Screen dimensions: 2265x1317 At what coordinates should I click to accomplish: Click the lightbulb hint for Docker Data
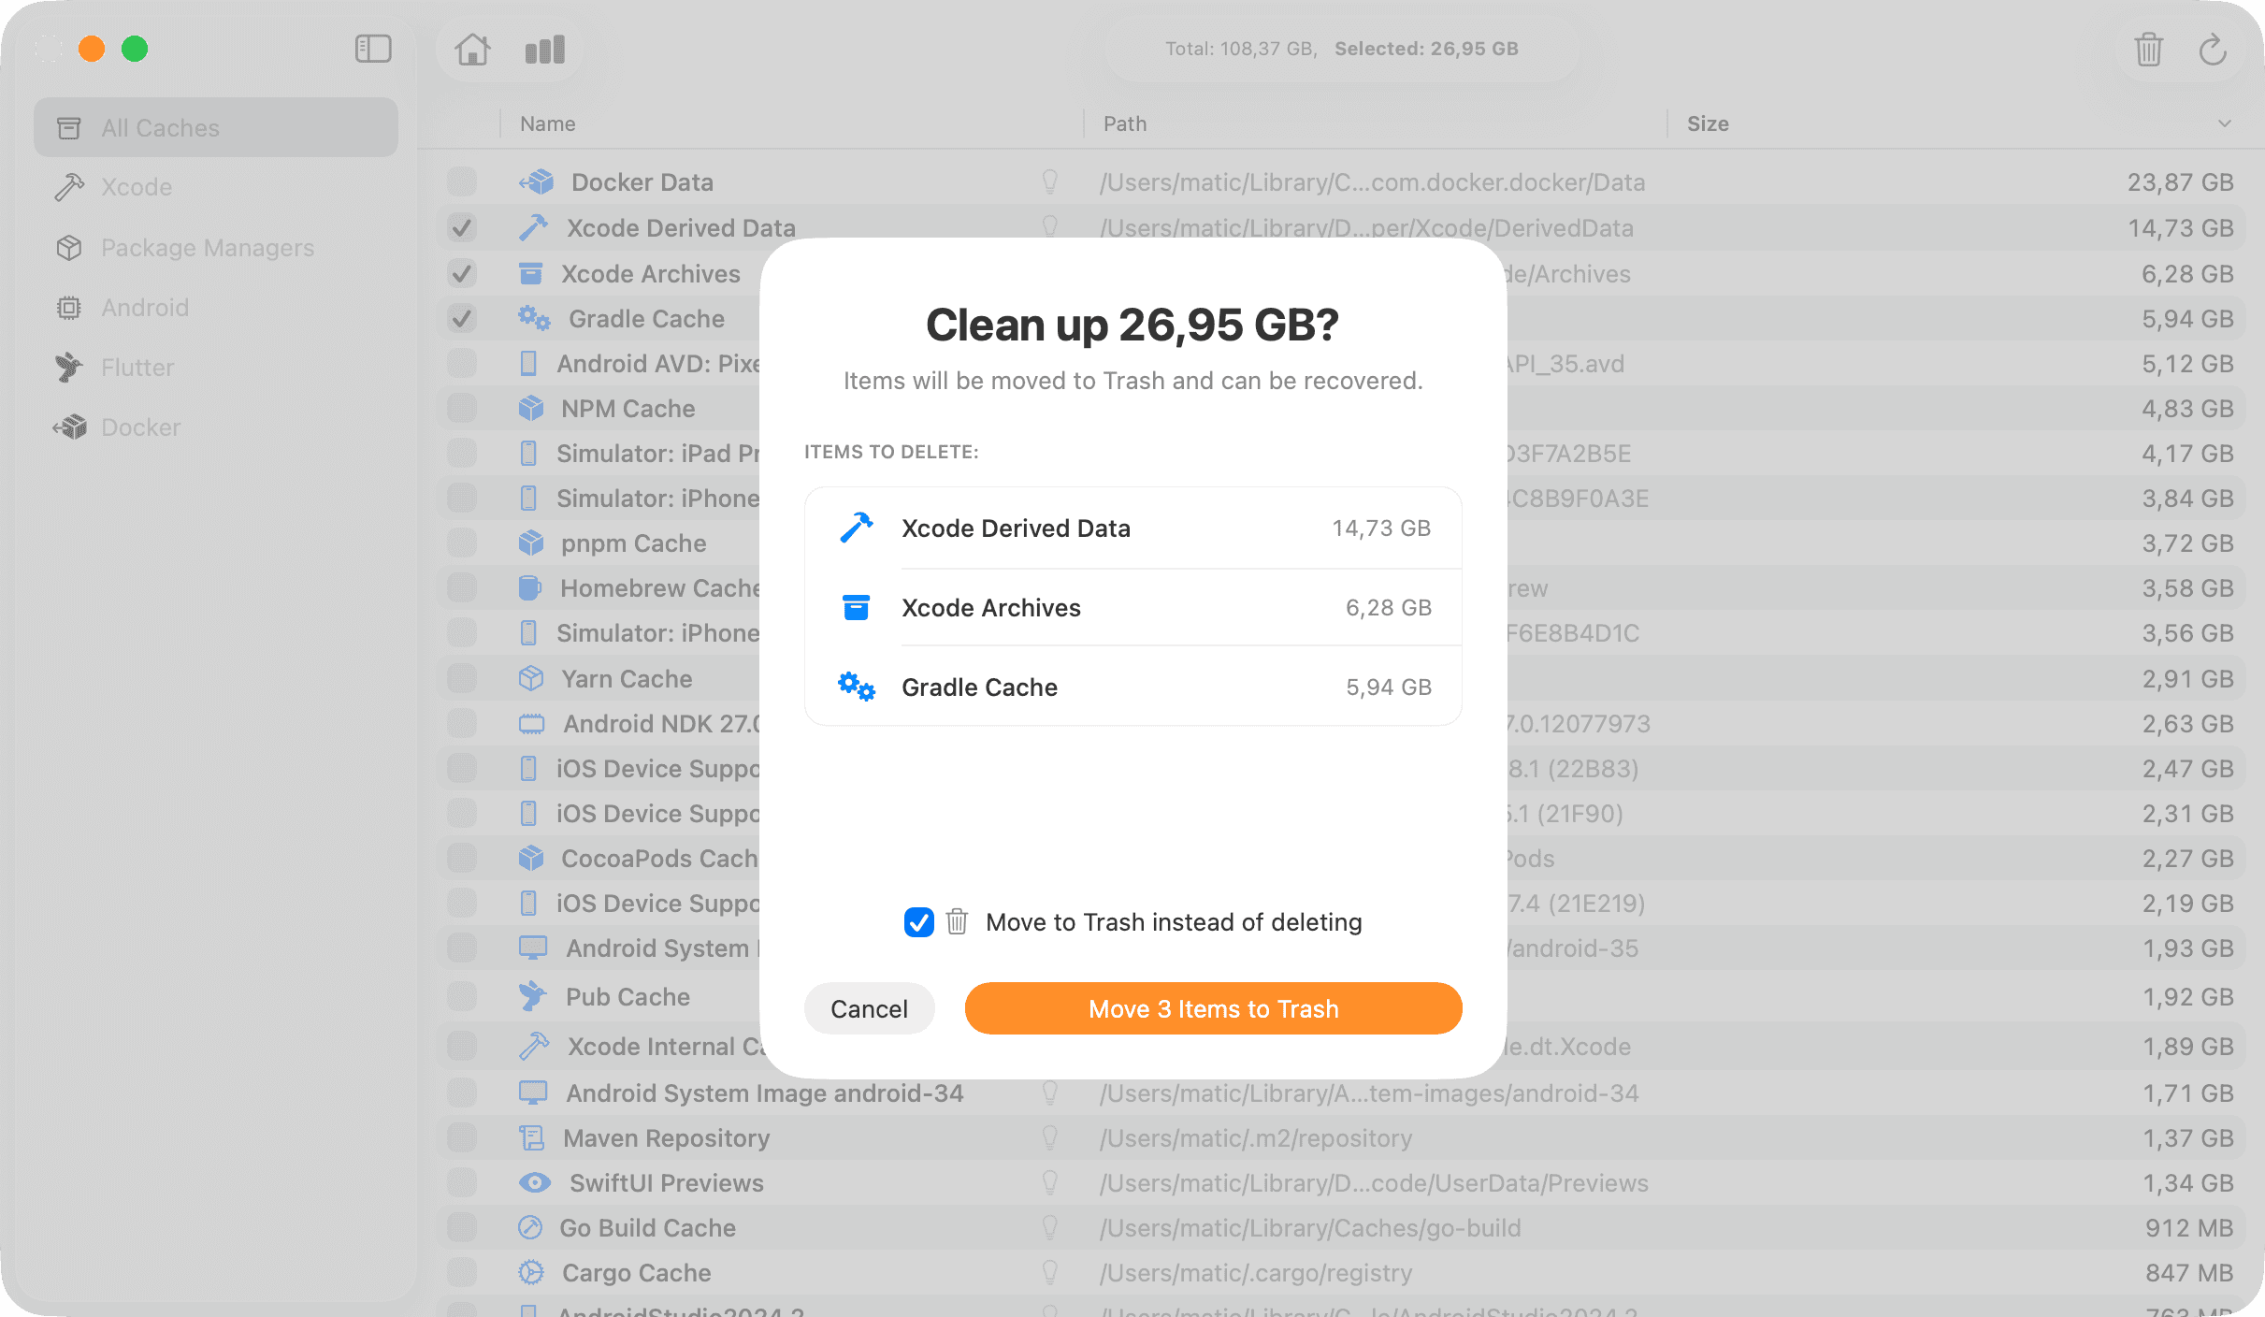[x=1049, y=181]
